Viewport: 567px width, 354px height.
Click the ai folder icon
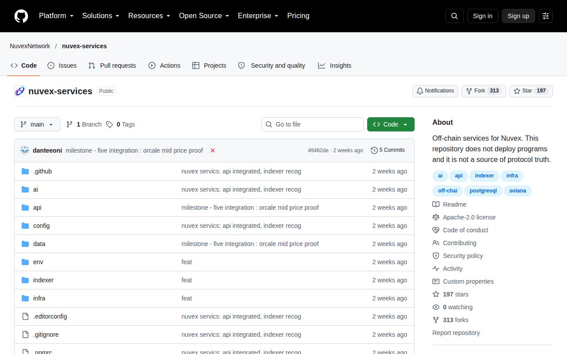tap(25, 189)
